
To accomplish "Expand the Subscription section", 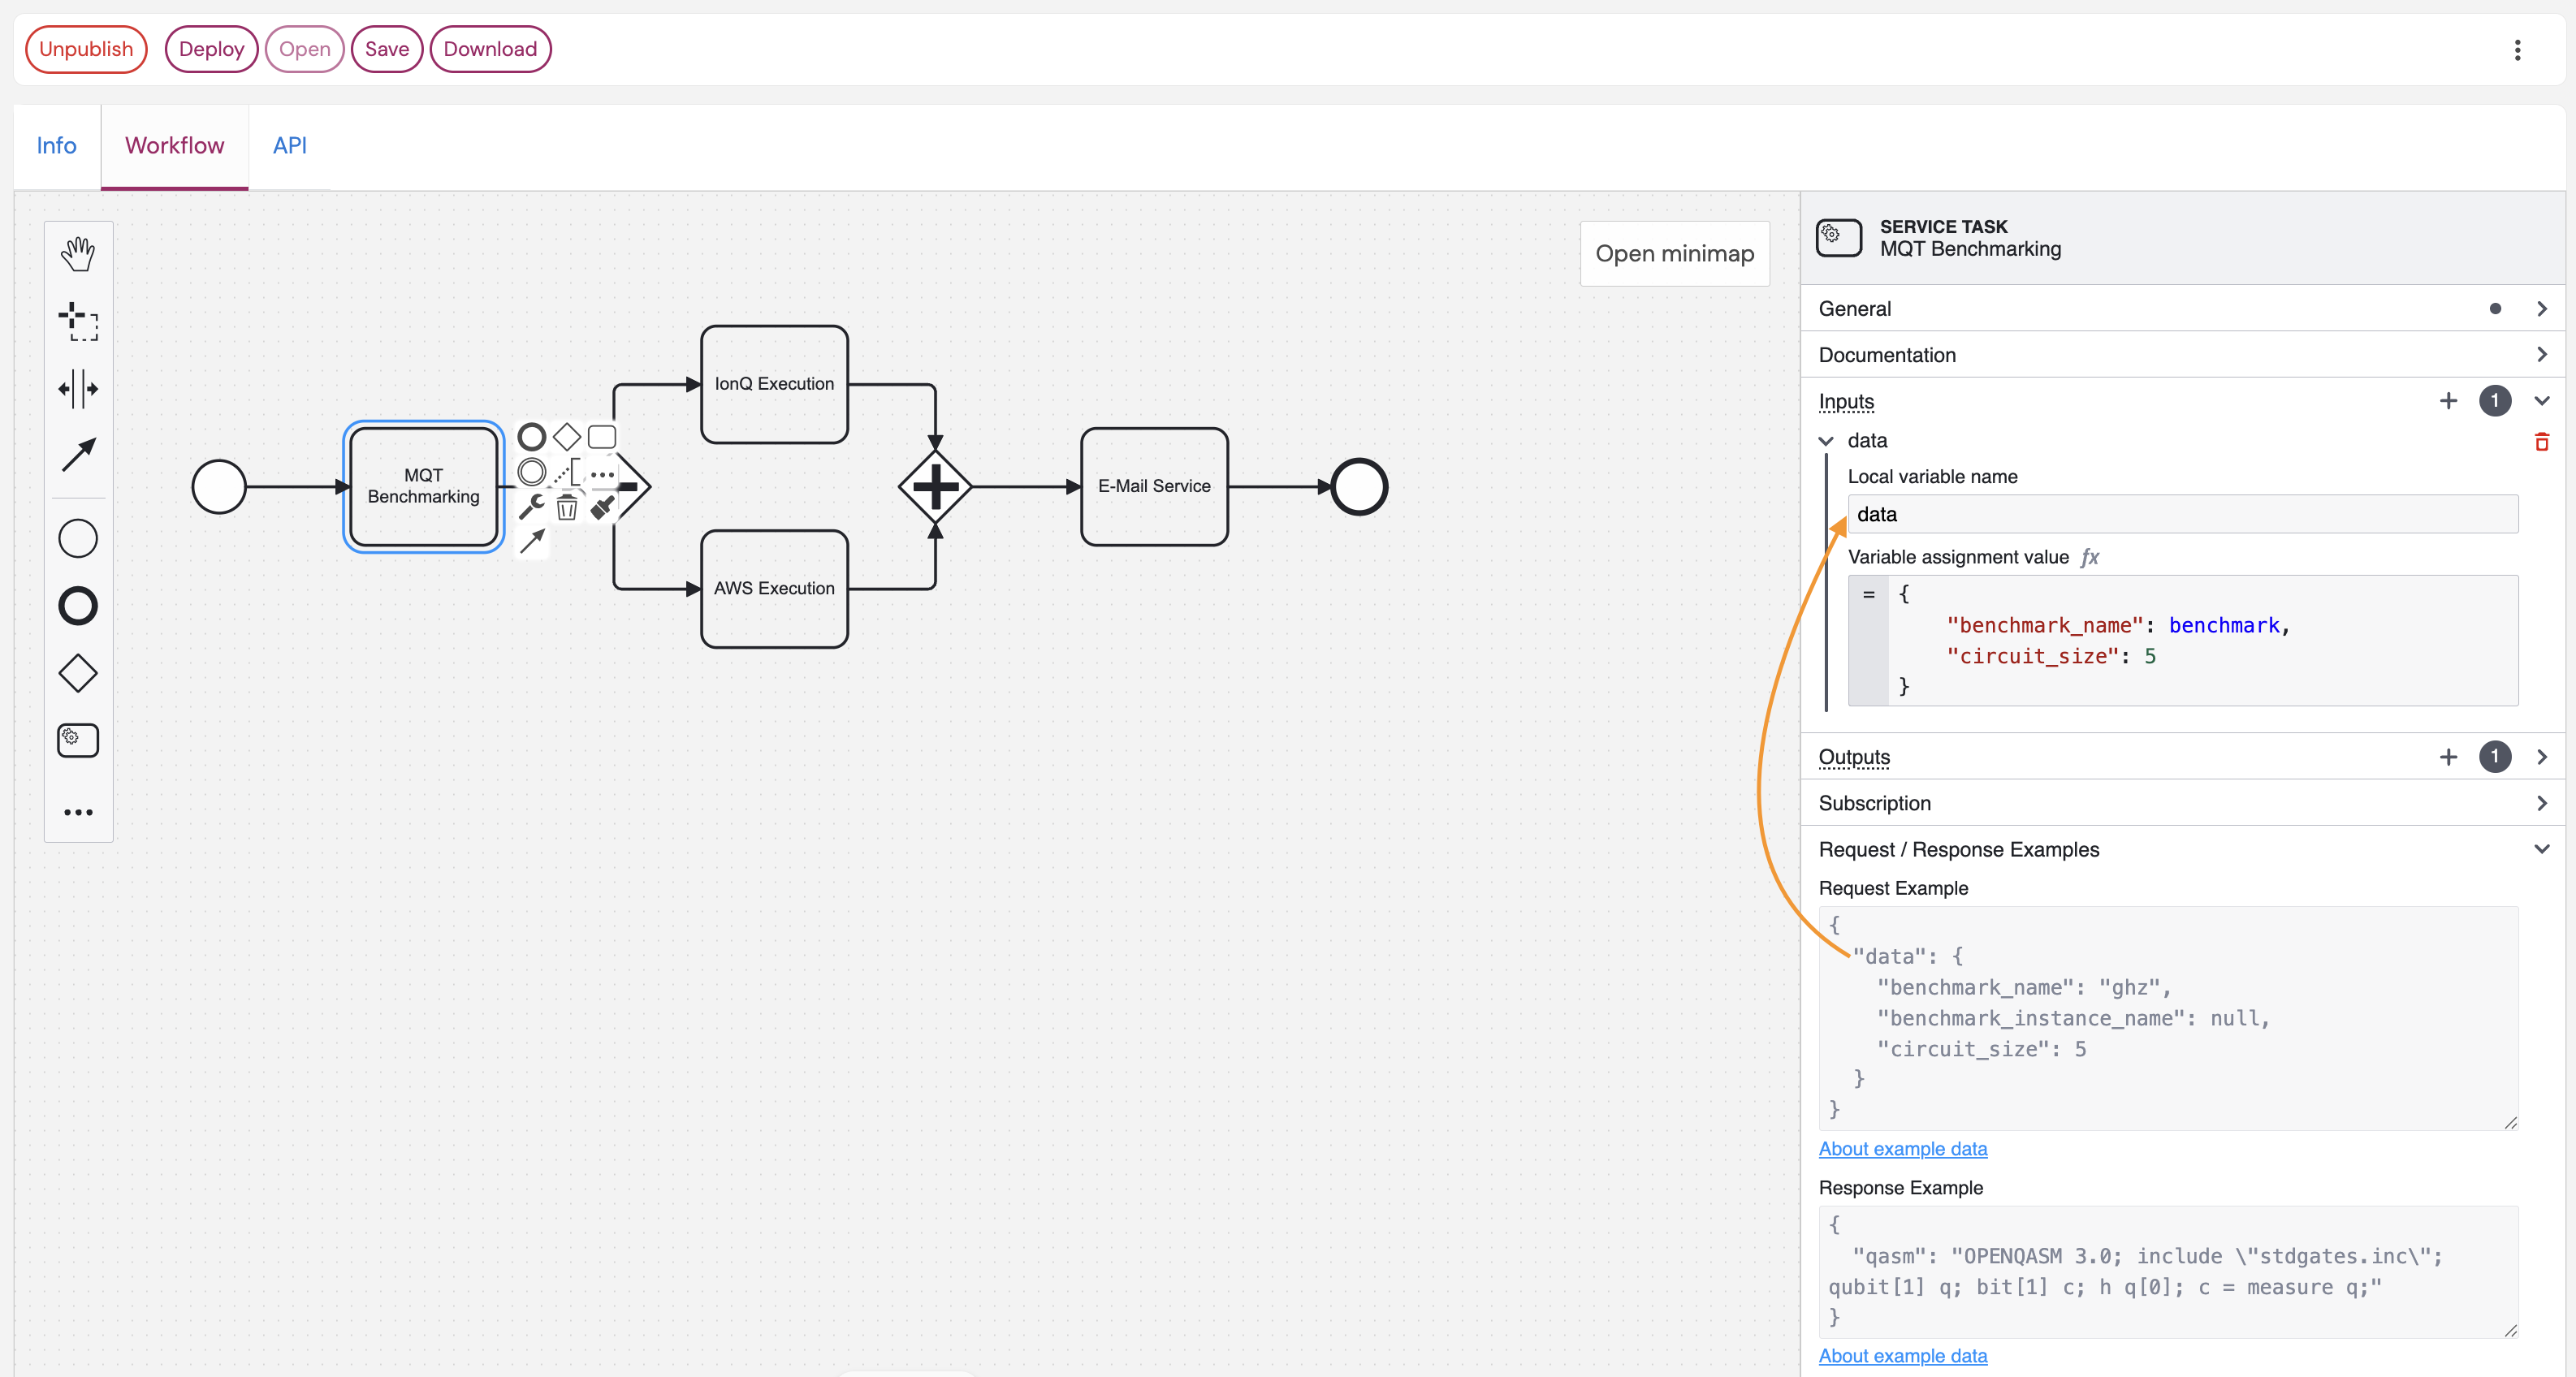I will point(2543,803).
